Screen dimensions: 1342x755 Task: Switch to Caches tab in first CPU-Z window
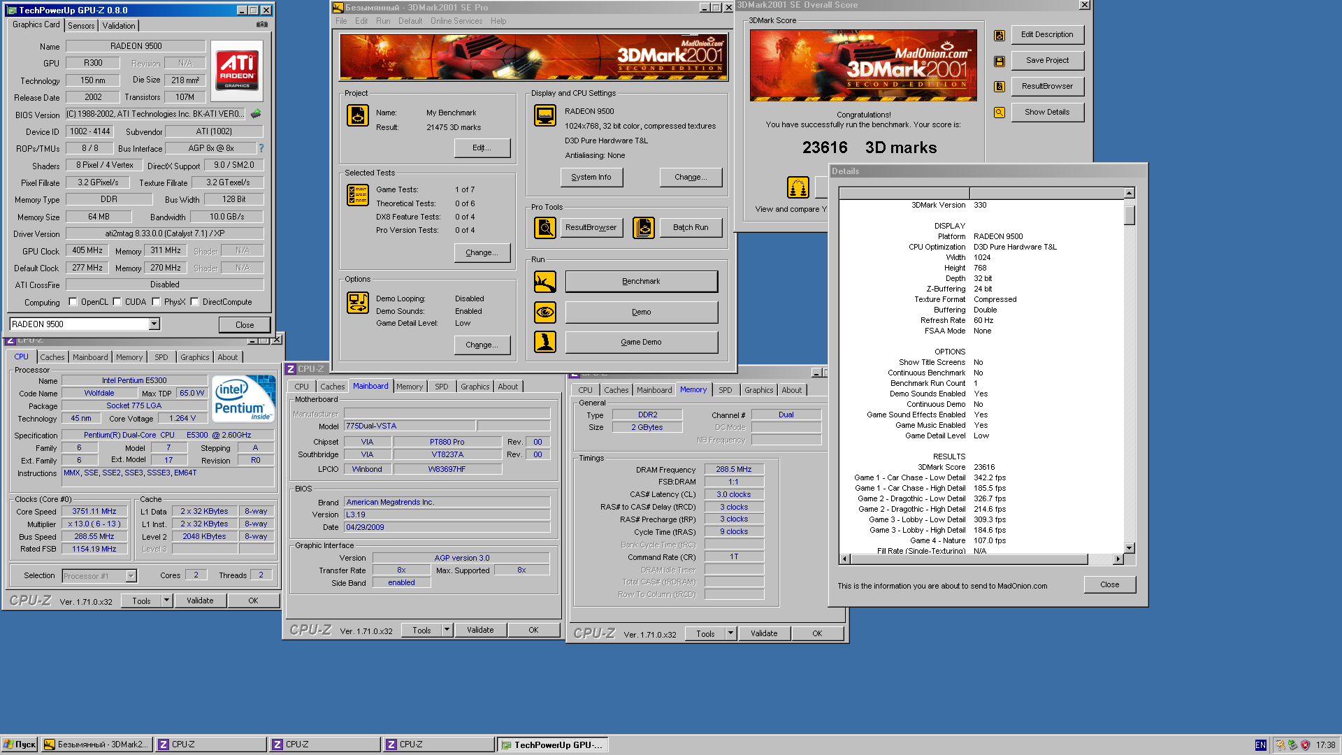pos(52,357)
